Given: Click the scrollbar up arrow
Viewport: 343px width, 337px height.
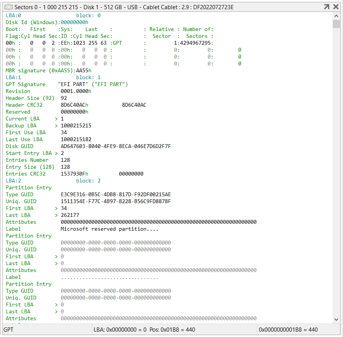Looking at the screenshot, I should (336, 16).
